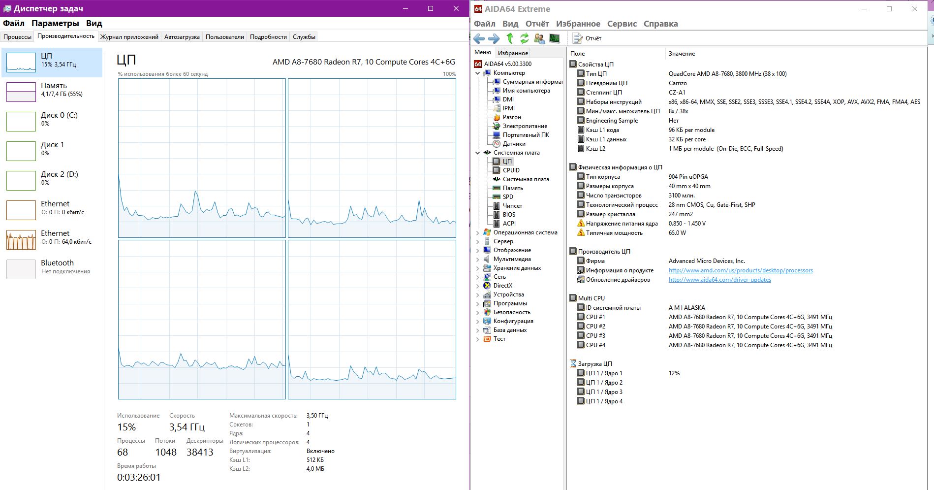
Task: Expand the Сеть tree node
Action: click(477, 277)
